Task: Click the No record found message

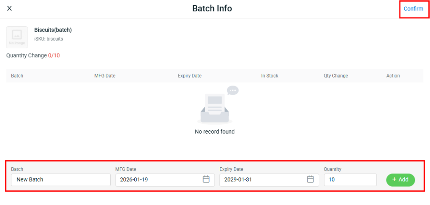Action: coord(215,132)
